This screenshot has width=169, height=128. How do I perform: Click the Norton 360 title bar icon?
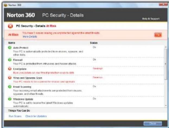5,5
